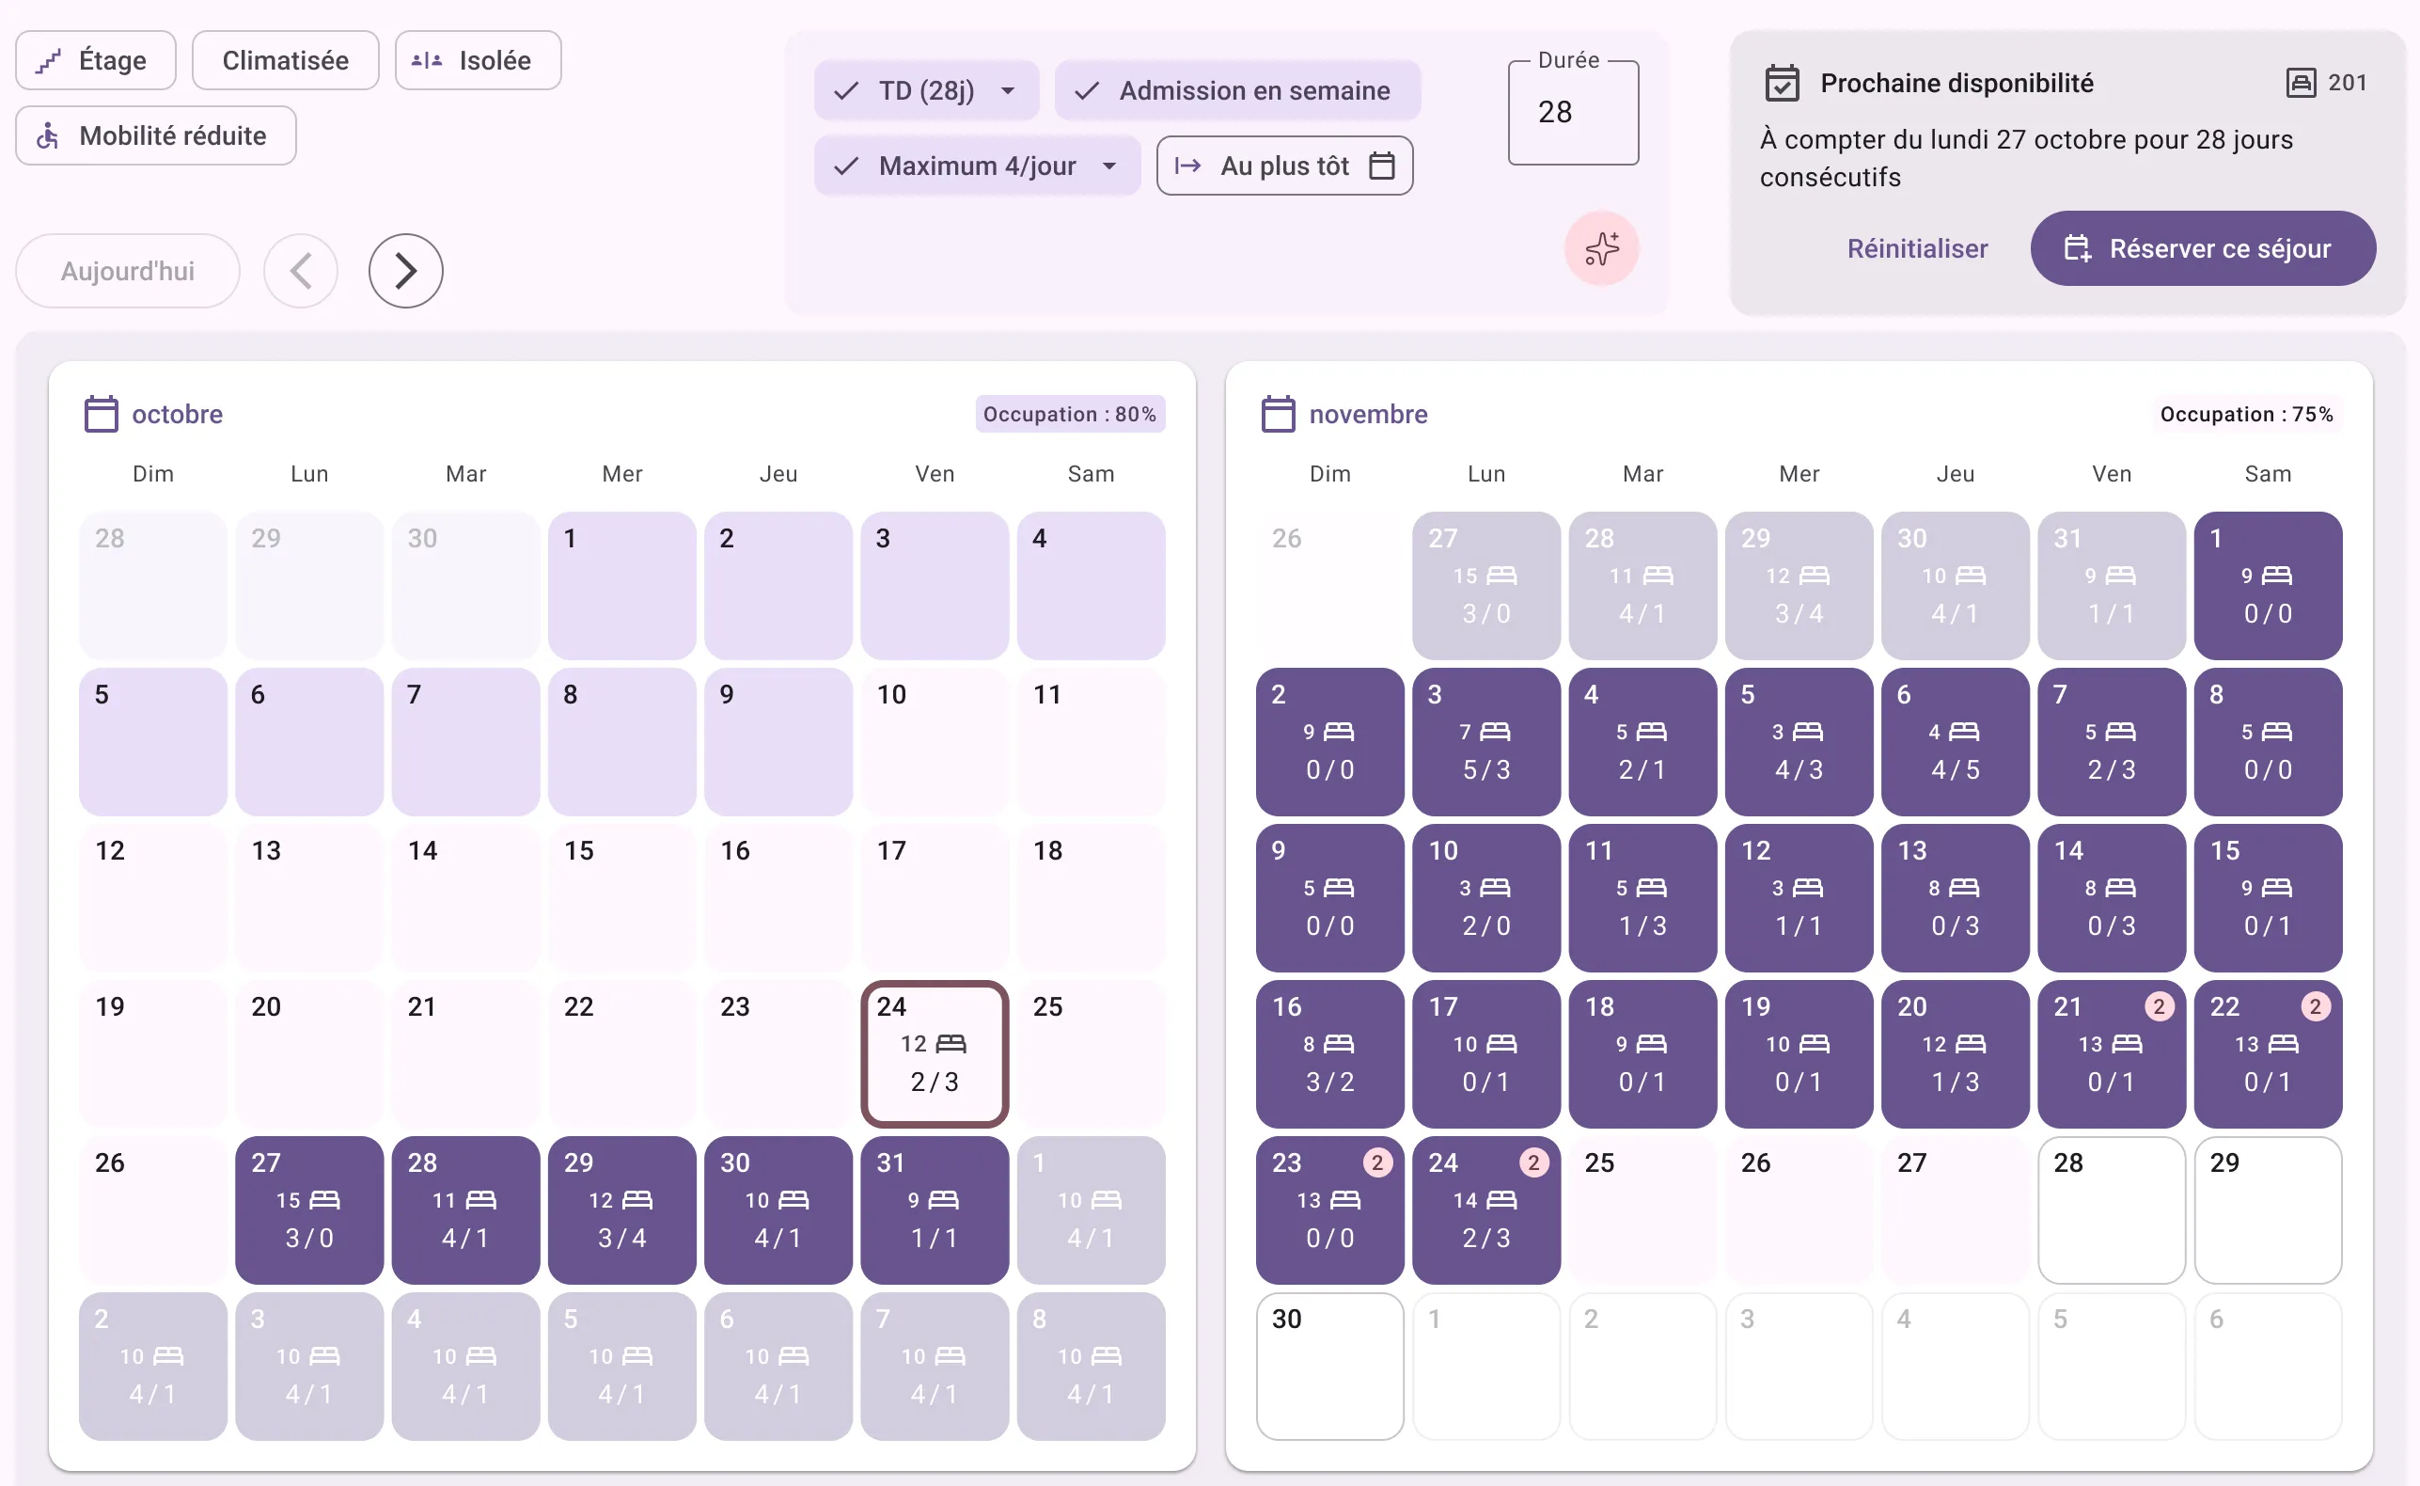Click the pink badge 2 on November 22
2420x1486 pixels.
pos(2315,1006)
